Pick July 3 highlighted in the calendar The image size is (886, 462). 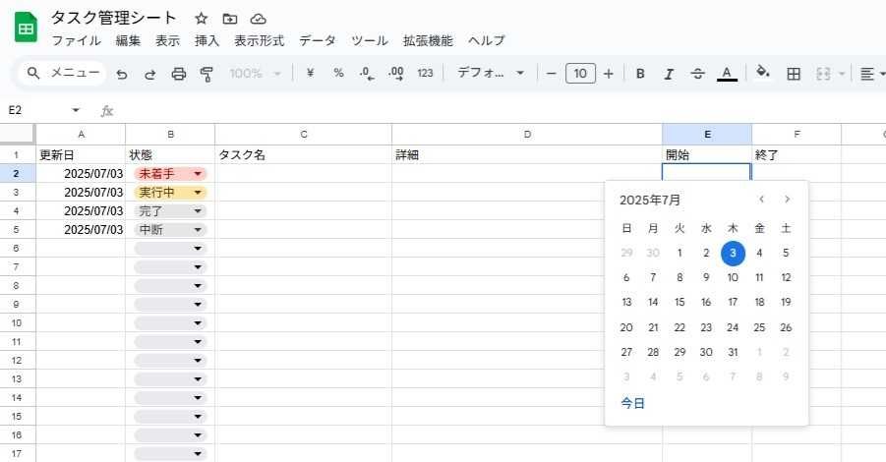pyautogui.click(x=733, y=253)
